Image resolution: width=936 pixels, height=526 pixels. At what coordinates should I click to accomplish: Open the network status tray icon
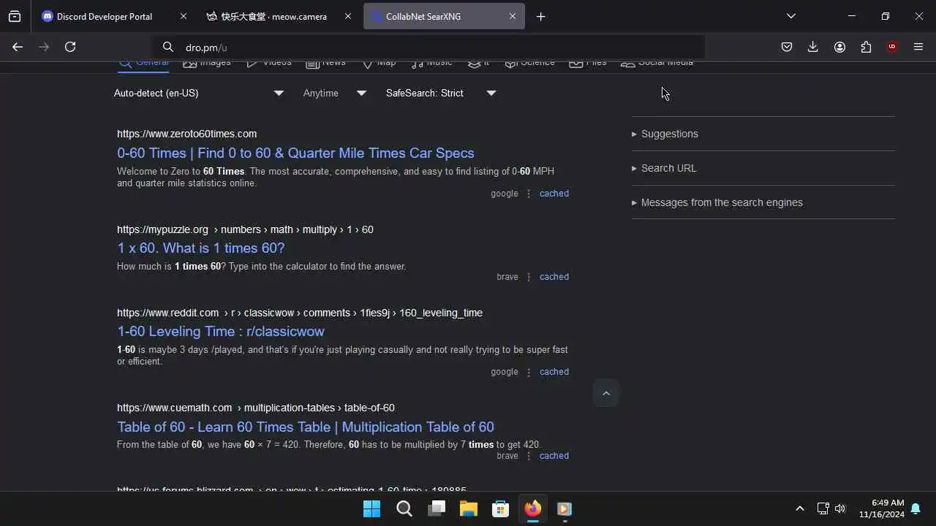click(823, 508)
